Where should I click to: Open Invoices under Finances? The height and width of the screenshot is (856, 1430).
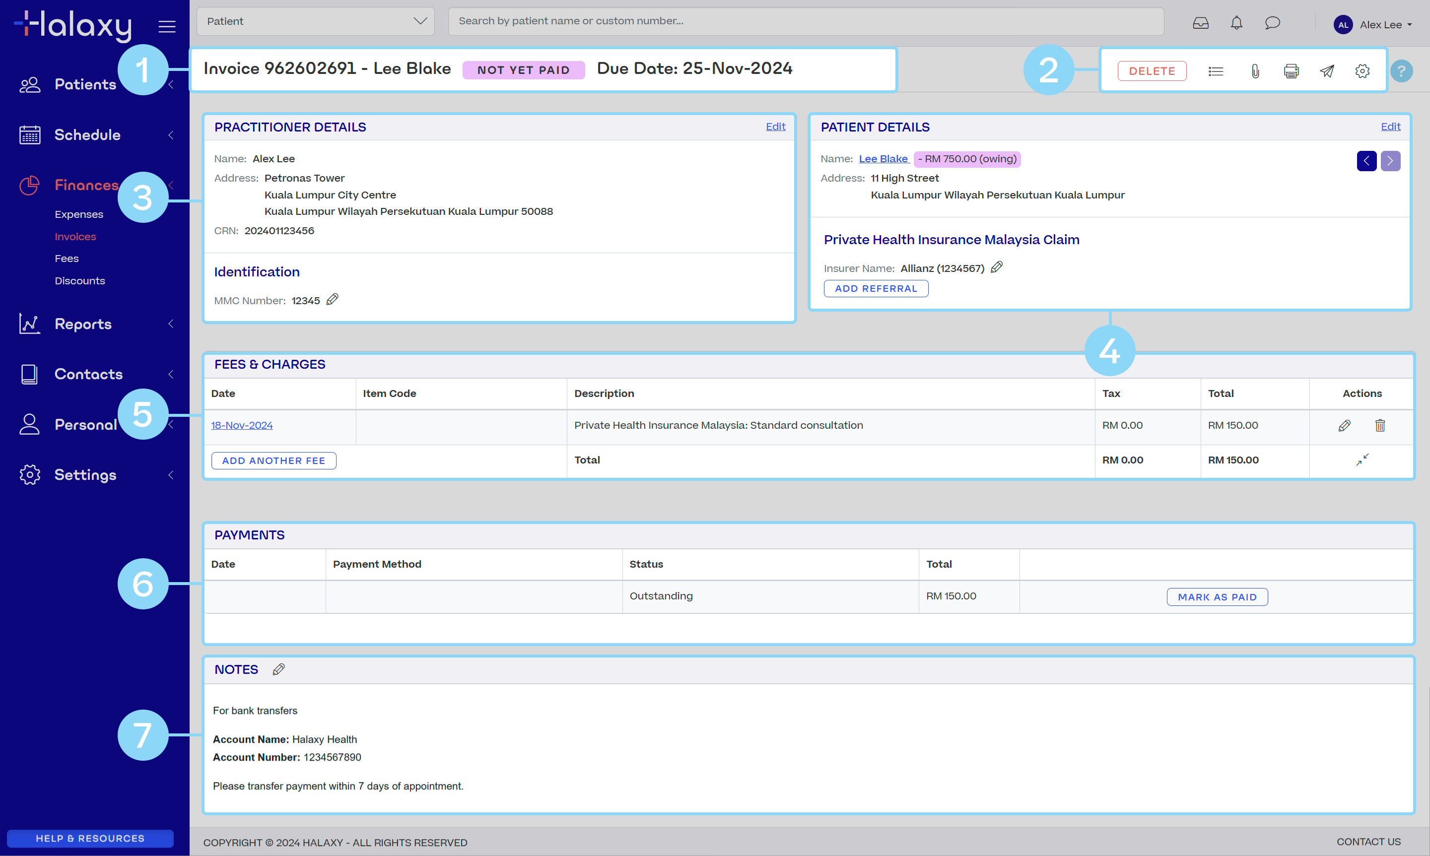pos(75,237)
